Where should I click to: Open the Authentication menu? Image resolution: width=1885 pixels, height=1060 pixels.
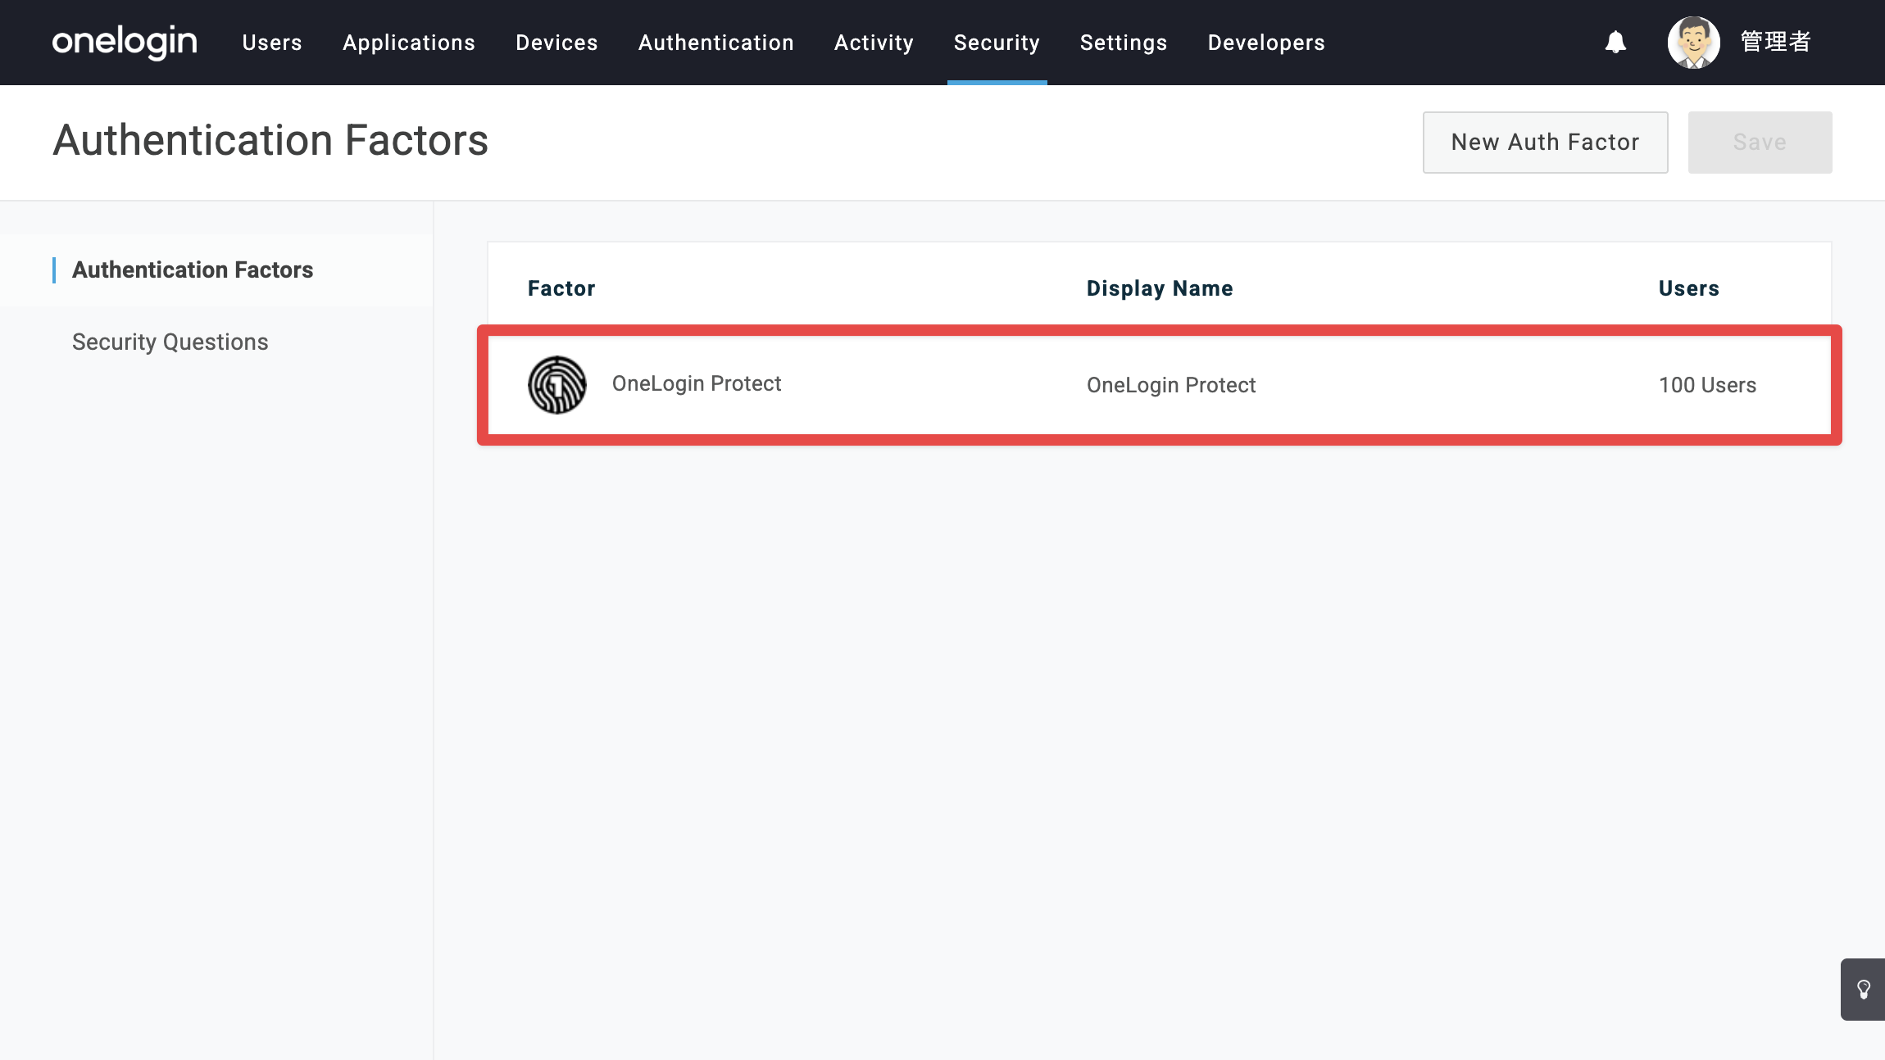(x=716, y=43)
